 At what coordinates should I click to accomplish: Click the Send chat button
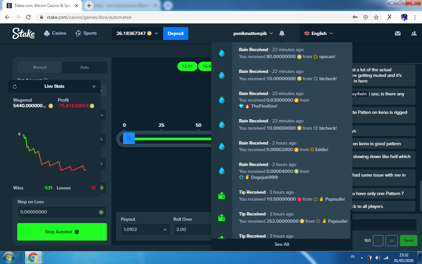coord(408,241)
